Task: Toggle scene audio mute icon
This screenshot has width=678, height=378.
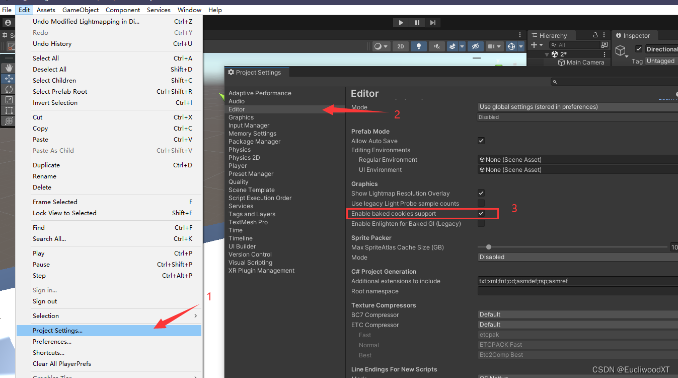Action: (x=437, y=46)
